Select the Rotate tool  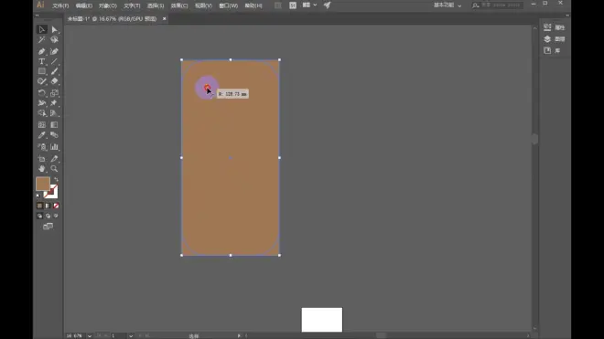click(41, 92)
